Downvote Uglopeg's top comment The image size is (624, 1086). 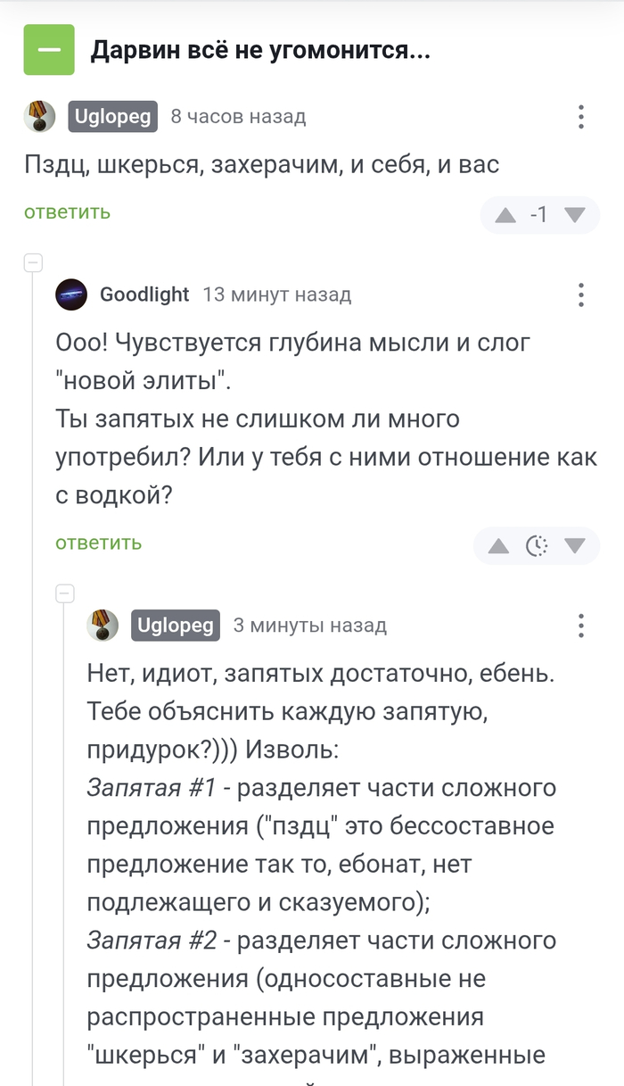pyautogui.click(x=575, y=215)
